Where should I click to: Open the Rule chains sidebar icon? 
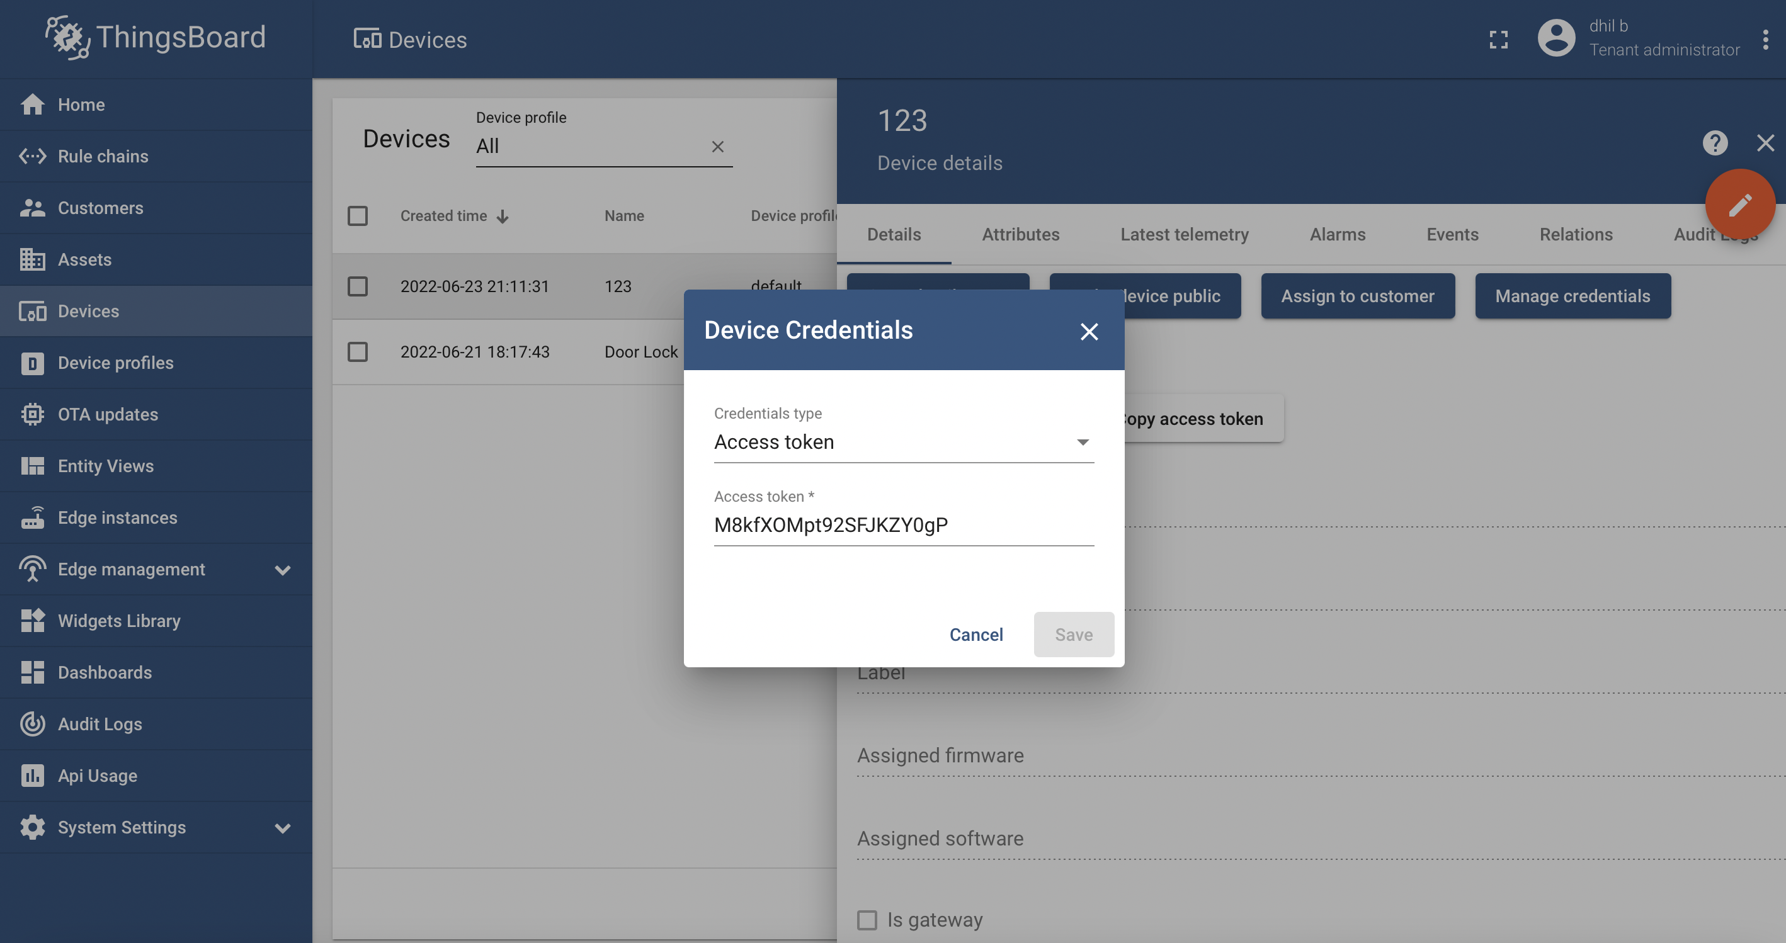click(32, 156)
